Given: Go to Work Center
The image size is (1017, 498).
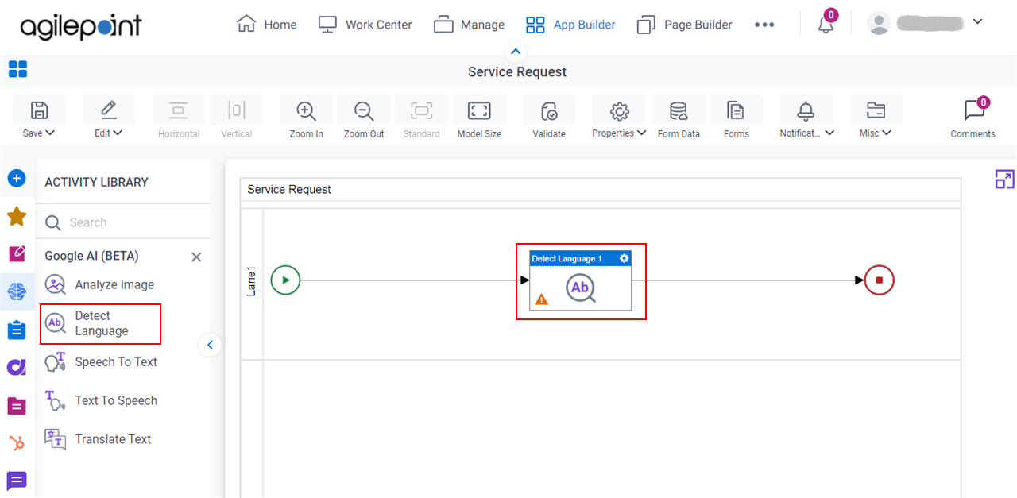Looking at the screenshot, I should point(365,25).
